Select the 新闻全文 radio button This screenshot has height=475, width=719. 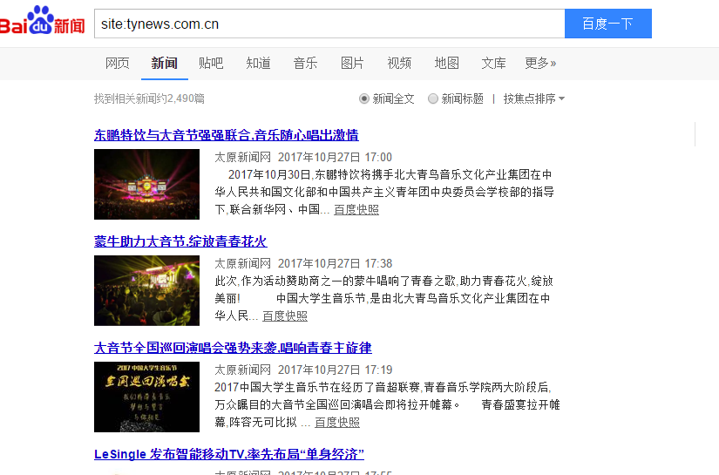point(364,98)
